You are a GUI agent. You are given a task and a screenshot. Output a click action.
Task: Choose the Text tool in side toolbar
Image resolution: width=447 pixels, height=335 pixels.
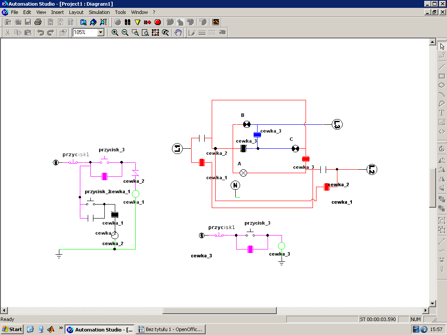coord(442,113)
